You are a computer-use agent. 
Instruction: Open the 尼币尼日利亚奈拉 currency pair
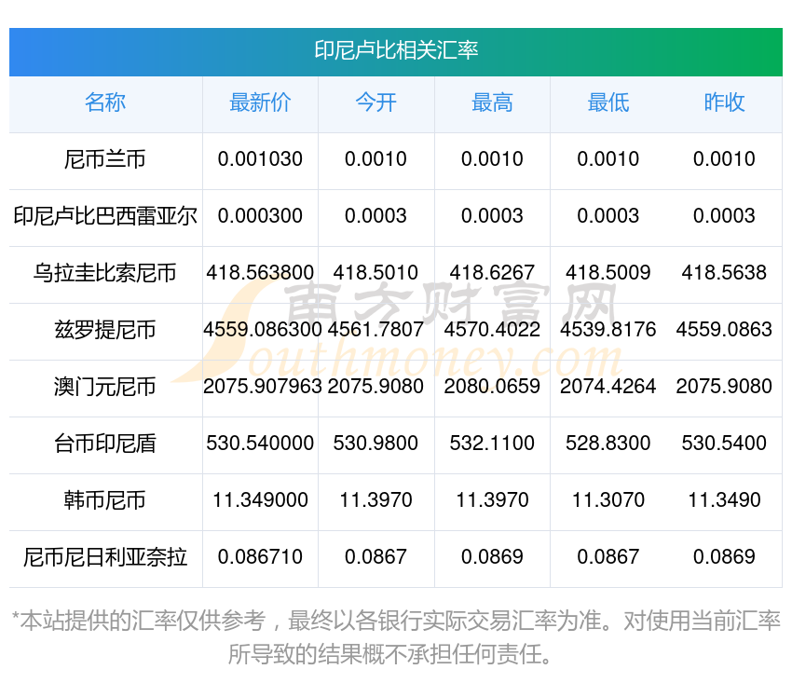click(x=105, y=557)
